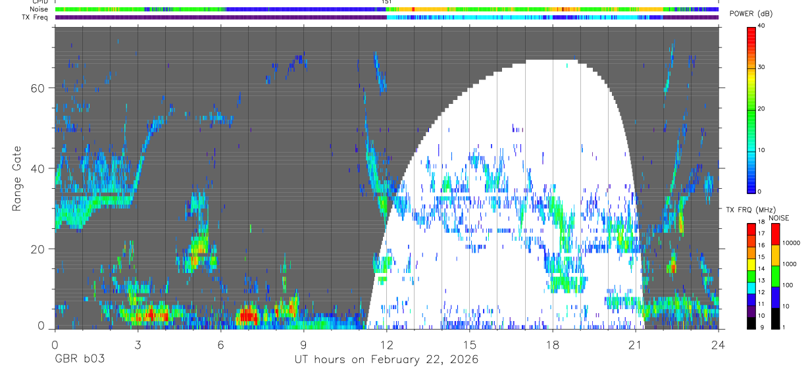Click the 151 CPID value above plot
The height and width of the screenshot is (373, 808).
click(x=387, y=2)
